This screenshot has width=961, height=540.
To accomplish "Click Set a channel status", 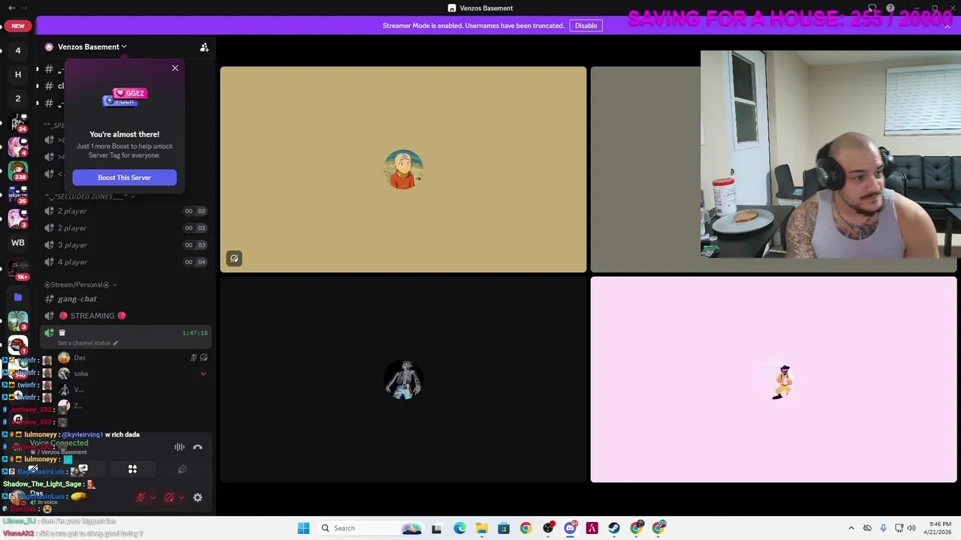I will [x=87, y=343].
